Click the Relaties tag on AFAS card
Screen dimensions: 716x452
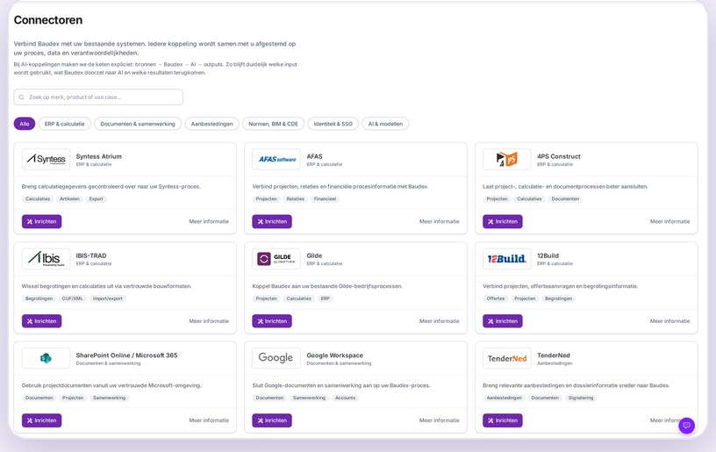[295, 199]
